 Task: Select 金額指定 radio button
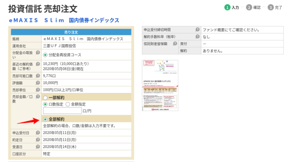pyautogui.click(x=68, y=104)
